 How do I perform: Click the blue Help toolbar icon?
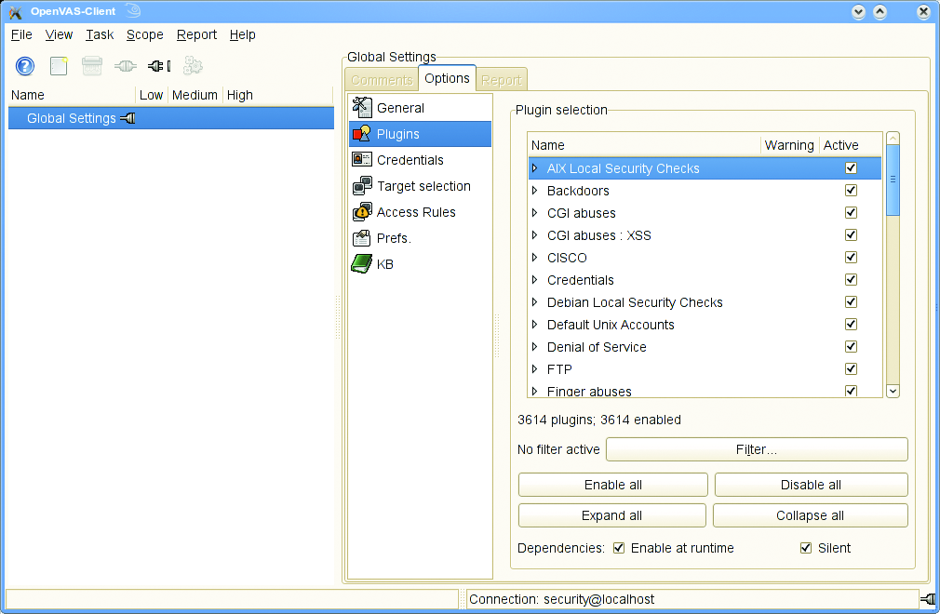click(25, 66)
